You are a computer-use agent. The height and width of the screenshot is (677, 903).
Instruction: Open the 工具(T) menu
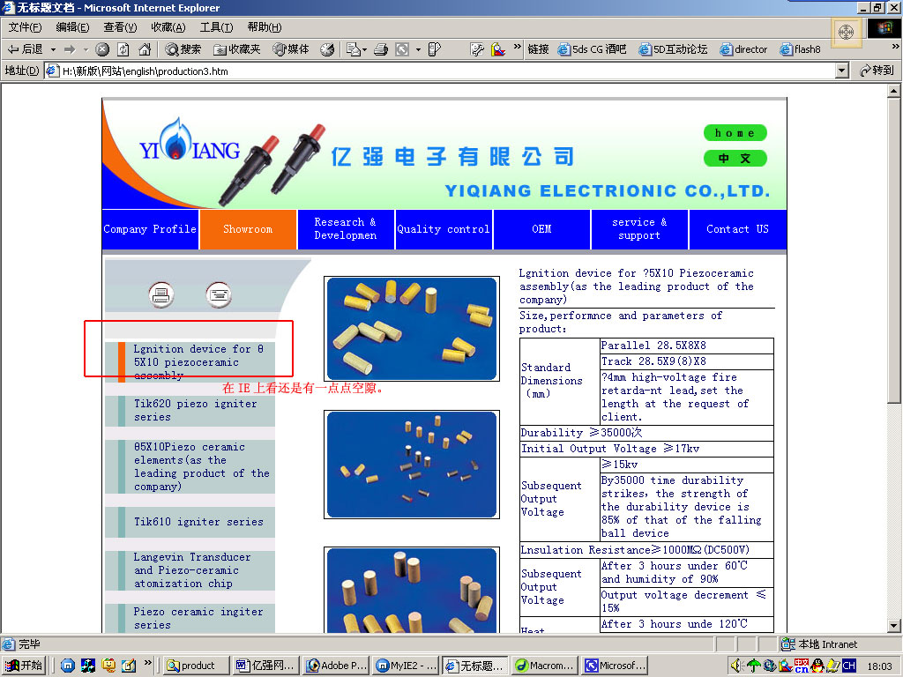point(216,27)
